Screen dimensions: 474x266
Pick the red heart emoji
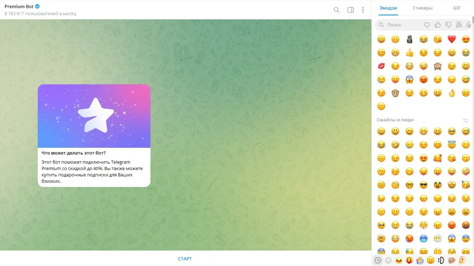(452, 39)
